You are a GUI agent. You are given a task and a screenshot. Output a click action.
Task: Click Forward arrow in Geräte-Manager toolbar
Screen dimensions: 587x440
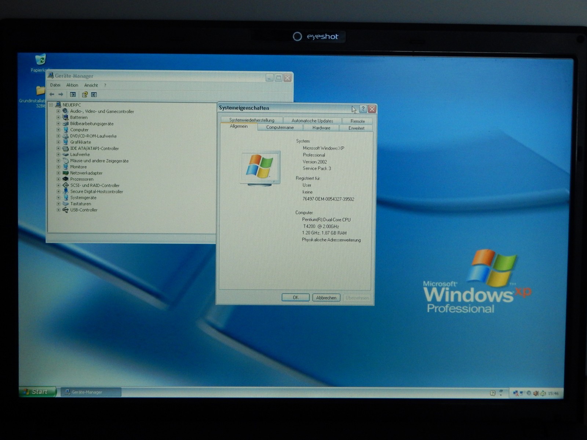pyautogui.click(x=61, y=95)
